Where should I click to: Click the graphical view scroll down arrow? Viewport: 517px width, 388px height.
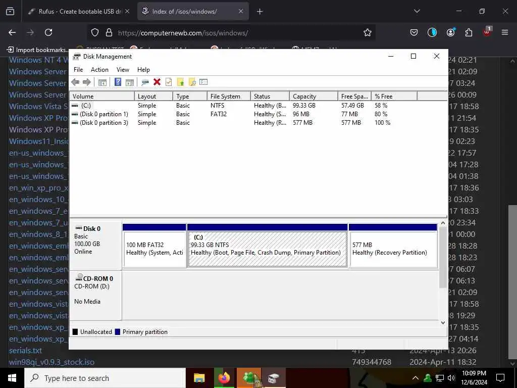(443, 323)
